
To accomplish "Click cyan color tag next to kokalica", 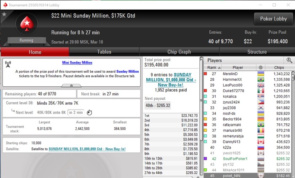I will (x=206, y=96).
